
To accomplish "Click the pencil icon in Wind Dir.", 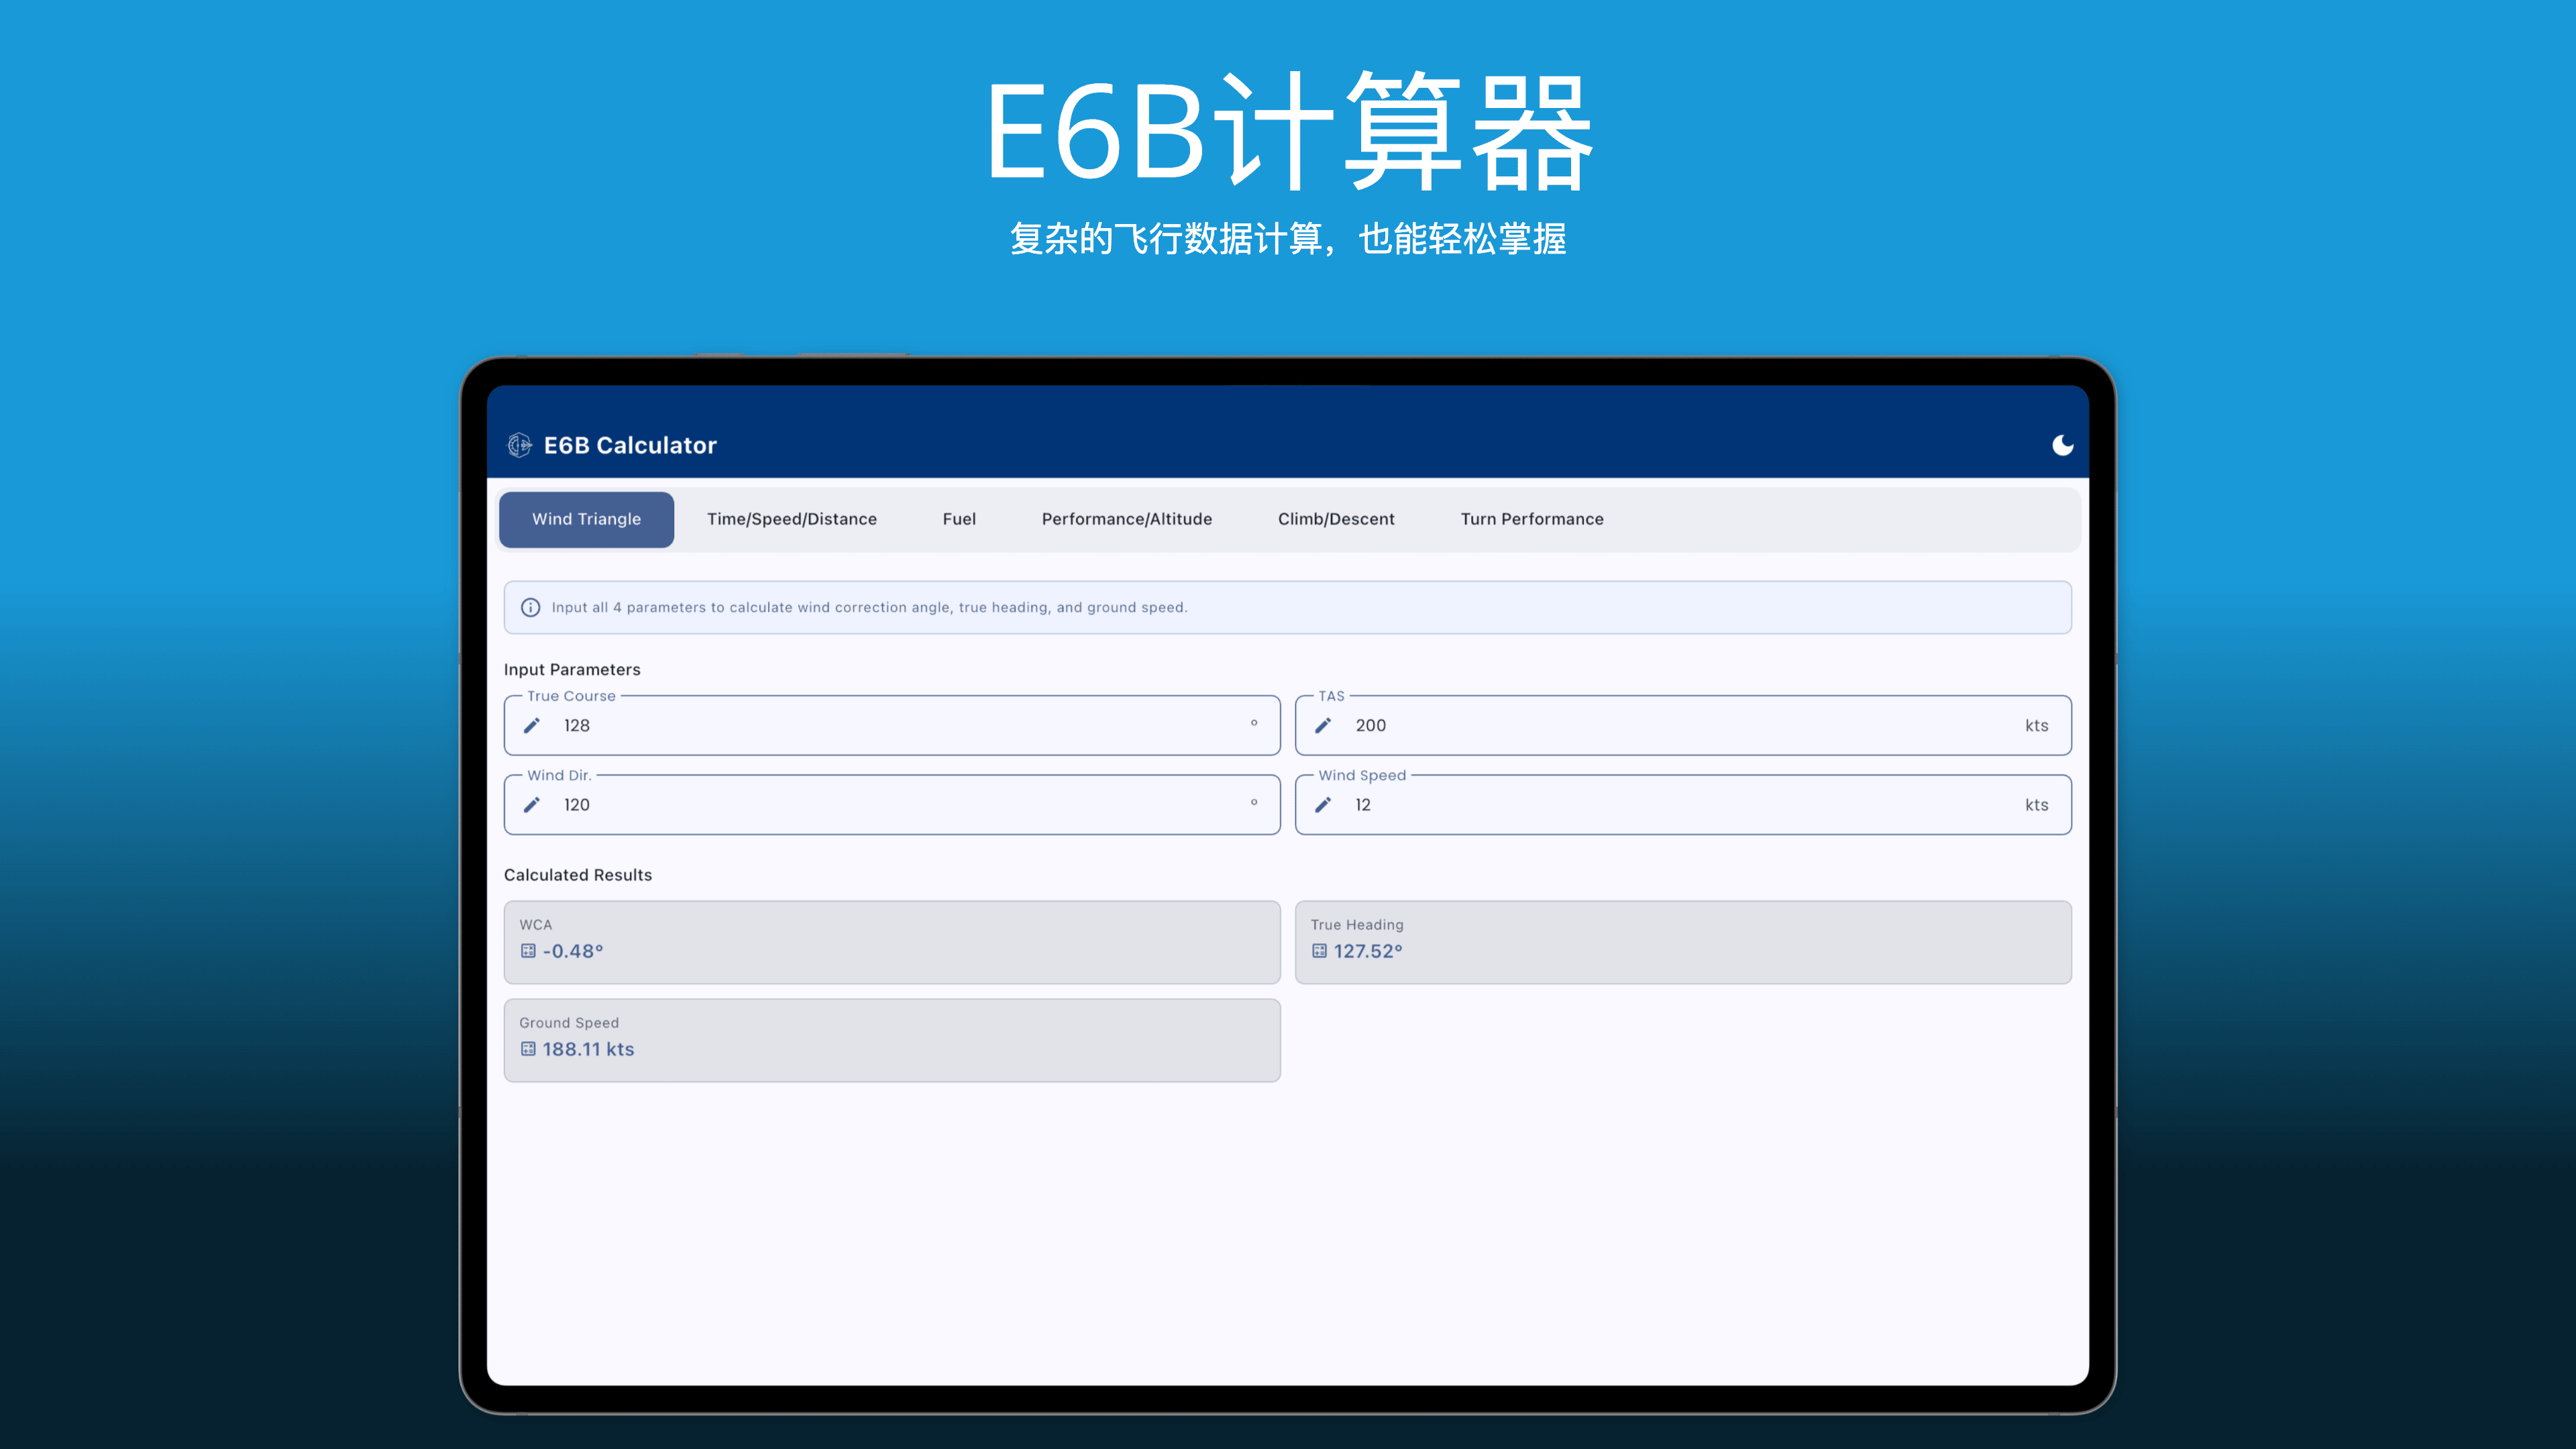I will click(532, 804).
